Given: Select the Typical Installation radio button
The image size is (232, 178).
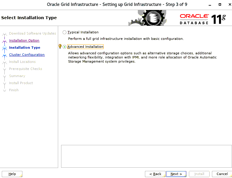Looking at the screenshot, I should 65,32.
